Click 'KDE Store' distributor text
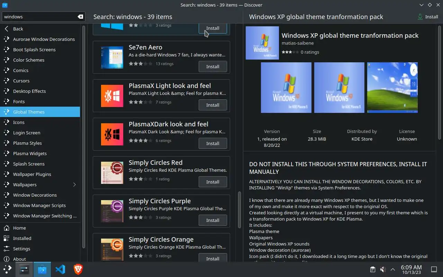The height and width of the screenshot is (277, 443). coord(362,139)
